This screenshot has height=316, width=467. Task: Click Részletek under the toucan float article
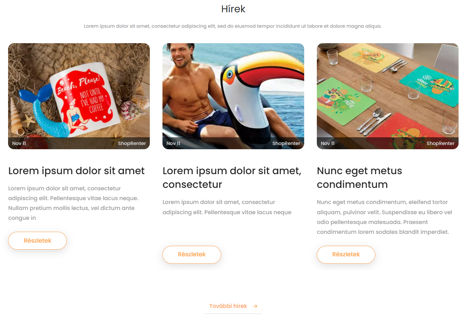[x=192, y=255]
